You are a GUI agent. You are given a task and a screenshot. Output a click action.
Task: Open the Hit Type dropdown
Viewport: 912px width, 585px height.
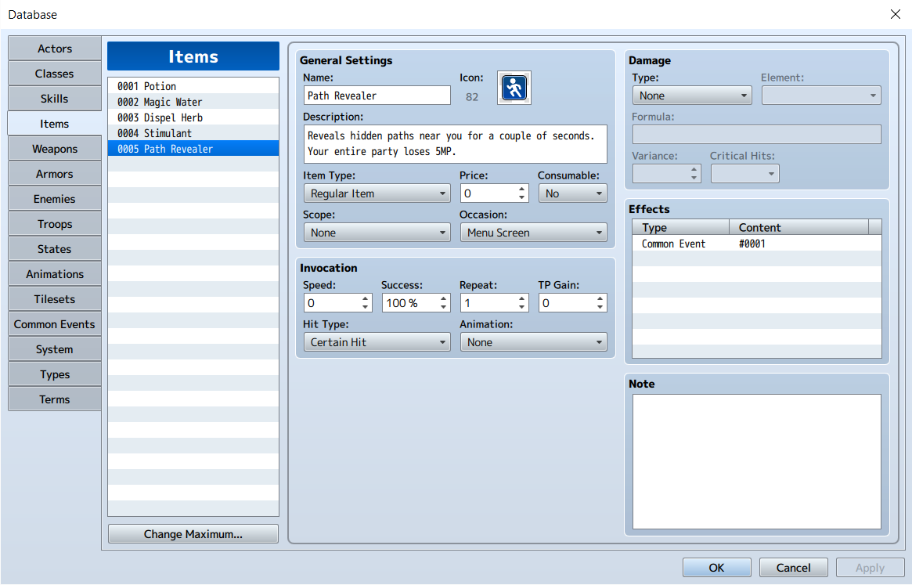(377, 342)
